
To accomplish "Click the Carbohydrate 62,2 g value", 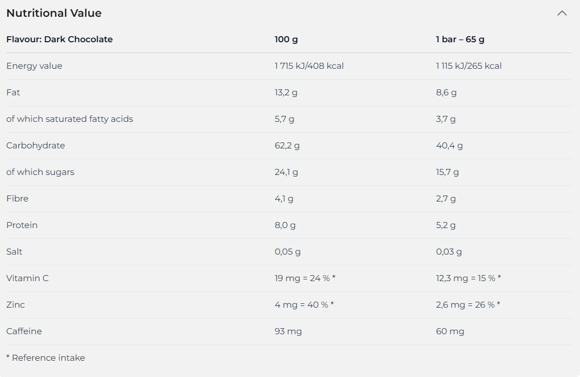I will click(287, 145).
